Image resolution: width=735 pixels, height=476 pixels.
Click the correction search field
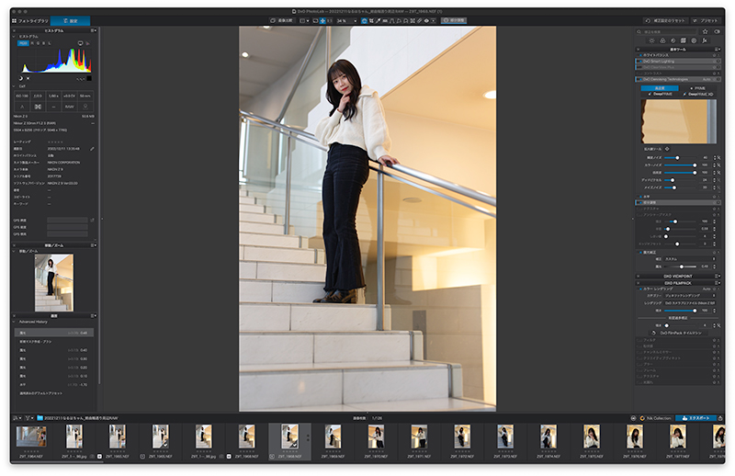pyautogui.click(x=667, y=31)
